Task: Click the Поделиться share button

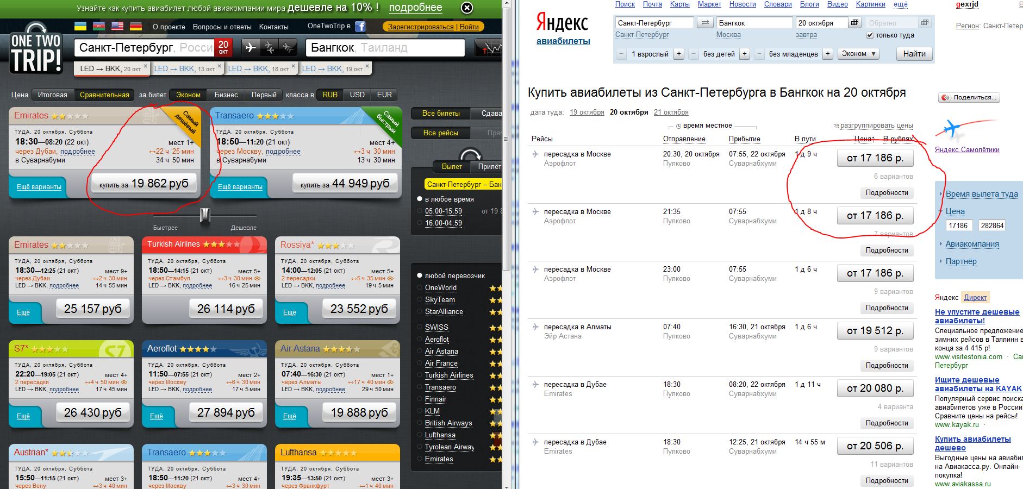Action: pyautogui.click(x=969, y=97)
